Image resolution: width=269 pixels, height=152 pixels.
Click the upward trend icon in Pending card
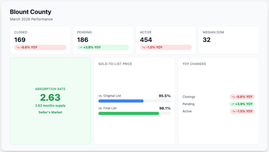click(81, 47)
